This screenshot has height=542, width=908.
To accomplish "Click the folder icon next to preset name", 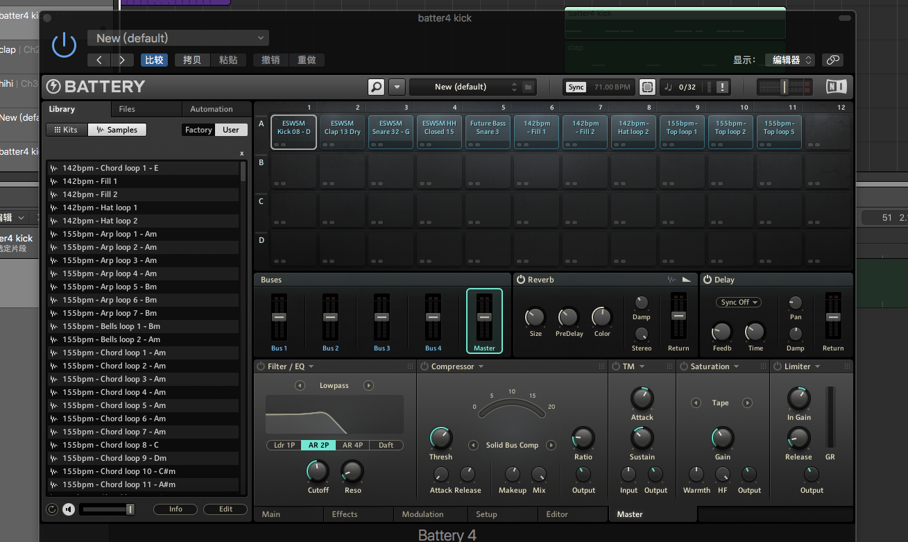I will (x=528, y=87).
